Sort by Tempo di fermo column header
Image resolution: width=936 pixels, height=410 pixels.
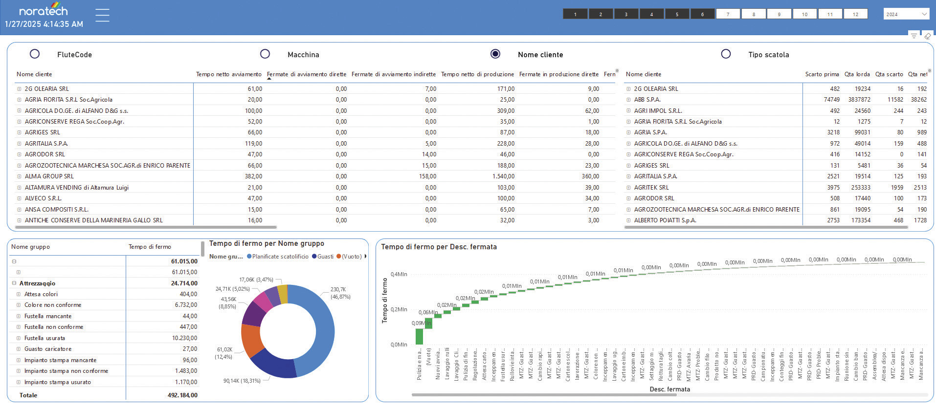click(x=150, y=247)
